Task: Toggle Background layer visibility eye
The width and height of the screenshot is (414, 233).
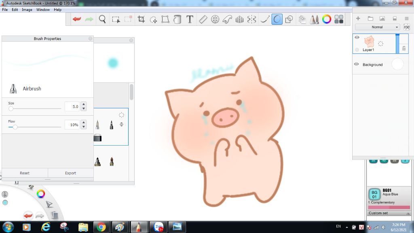Action: pos(357,64)
